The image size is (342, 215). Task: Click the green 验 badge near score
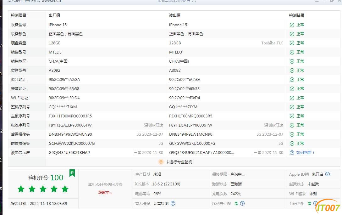point(72,173)
